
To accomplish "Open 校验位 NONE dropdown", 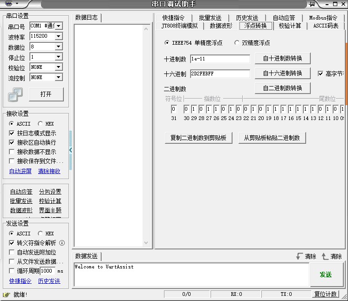I will point(58,67).
